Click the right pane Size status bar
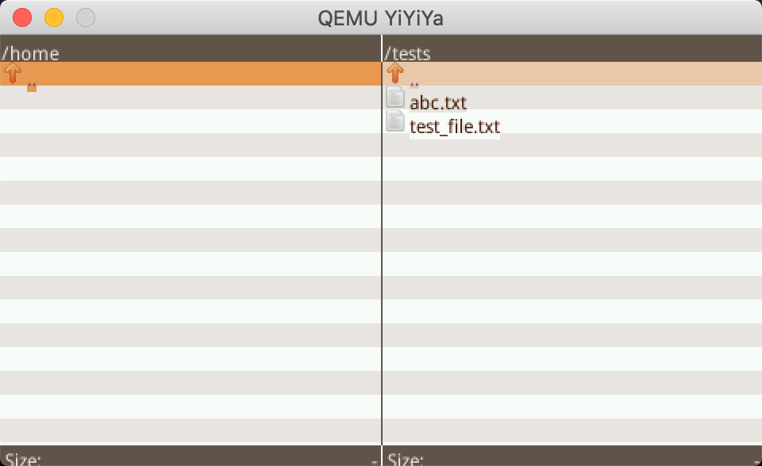The image size is (762, 466). click(572, 456)
